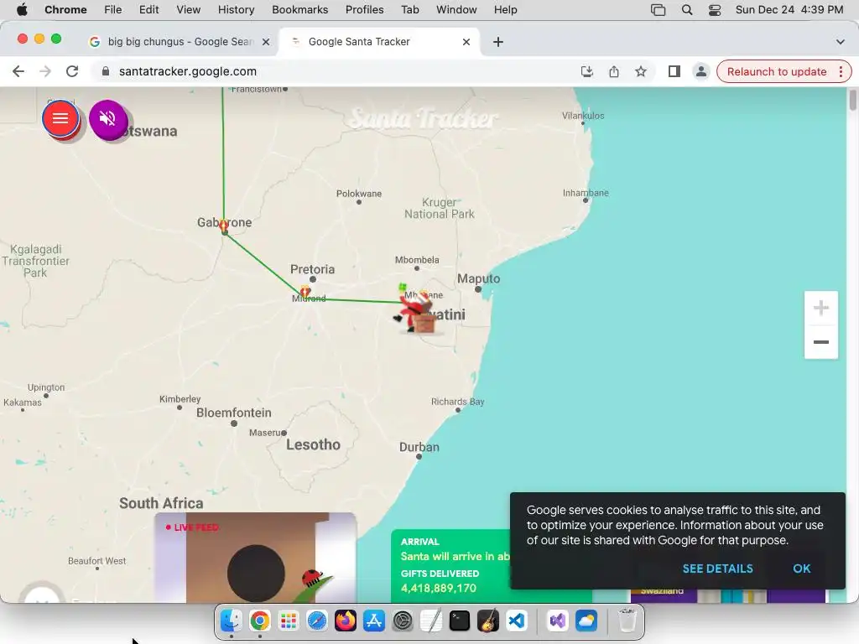Image resolution: width=859 pixels, height=644 pixels.
Task: Open the Edit menu
Action: (148, 10)
